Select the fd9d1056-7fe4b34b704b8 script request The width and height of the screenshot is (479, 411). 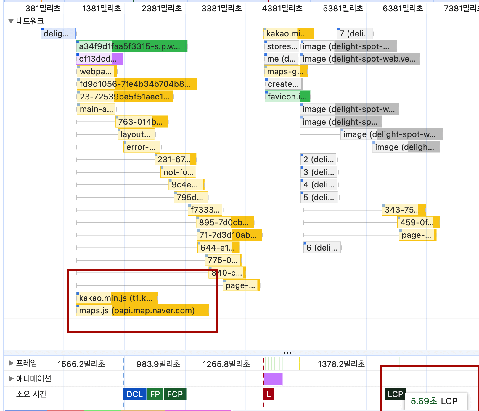point(136,84)
